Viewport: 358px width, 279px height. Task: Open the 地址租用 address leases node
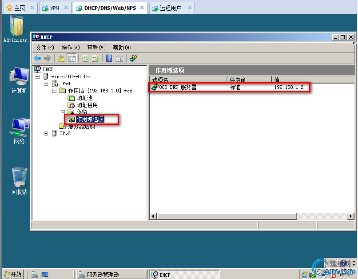(87, 105)
